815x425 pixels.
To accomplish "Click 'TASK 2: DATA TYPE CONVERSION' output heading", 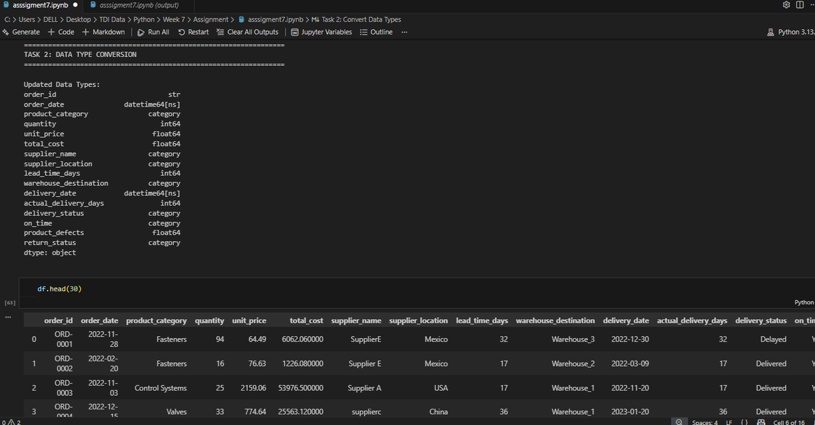I will (80, 54).
